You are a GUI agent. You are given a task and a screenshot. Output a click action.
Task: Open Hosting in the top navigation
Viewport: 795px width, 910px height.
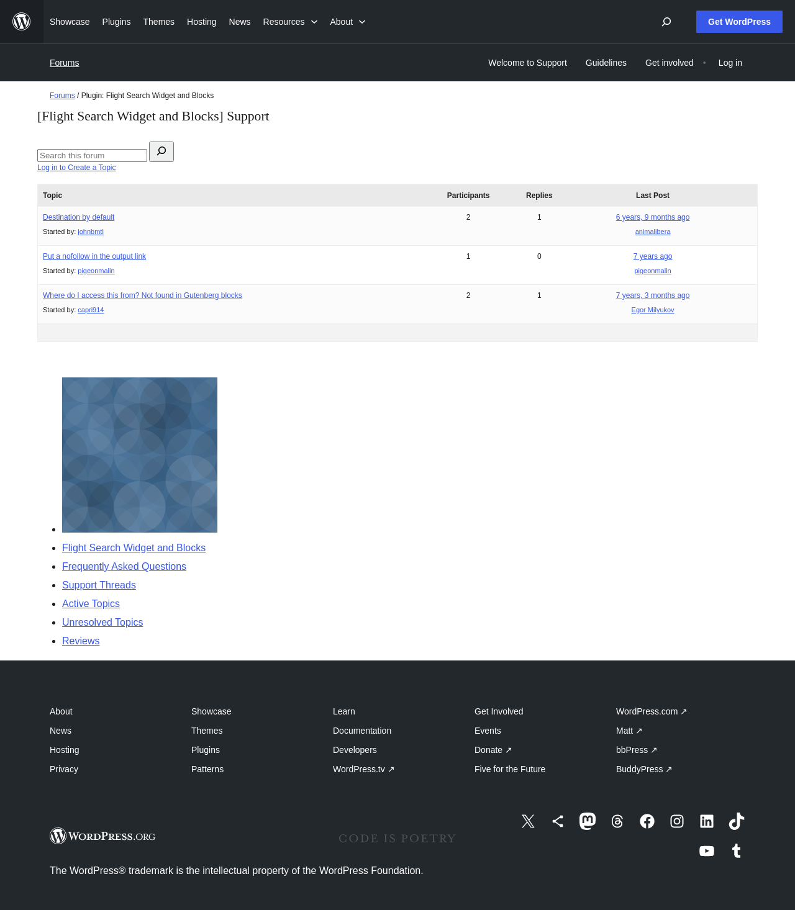pyautogui.click(x=202, y=22)
